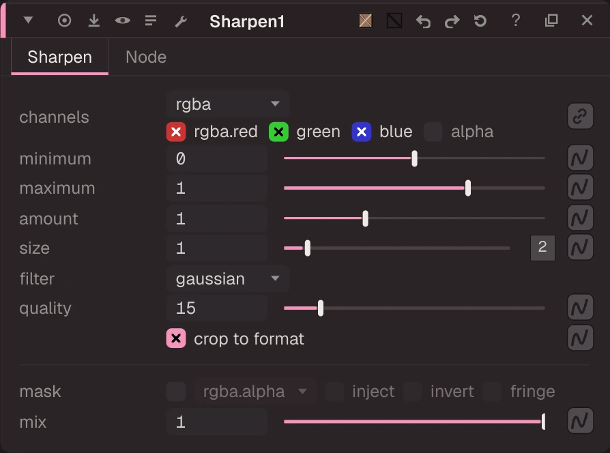Screen dimensions: 610x453
Task: Float the panel with the window icon
Action: (551, 20)
